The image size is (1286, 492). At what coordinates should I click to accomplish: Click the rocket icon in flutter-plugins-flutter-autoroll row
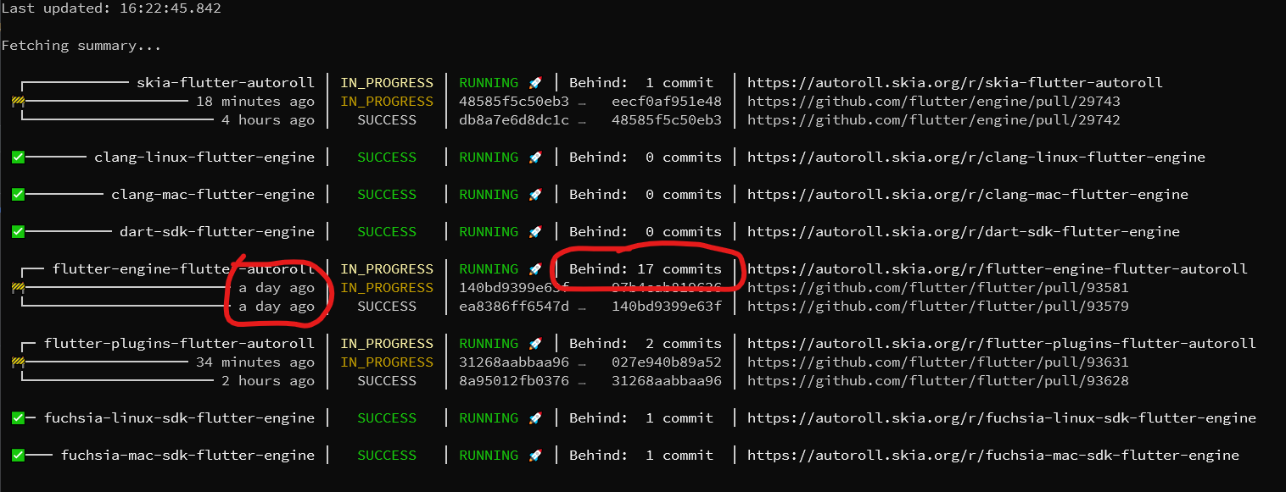point(535,344)
